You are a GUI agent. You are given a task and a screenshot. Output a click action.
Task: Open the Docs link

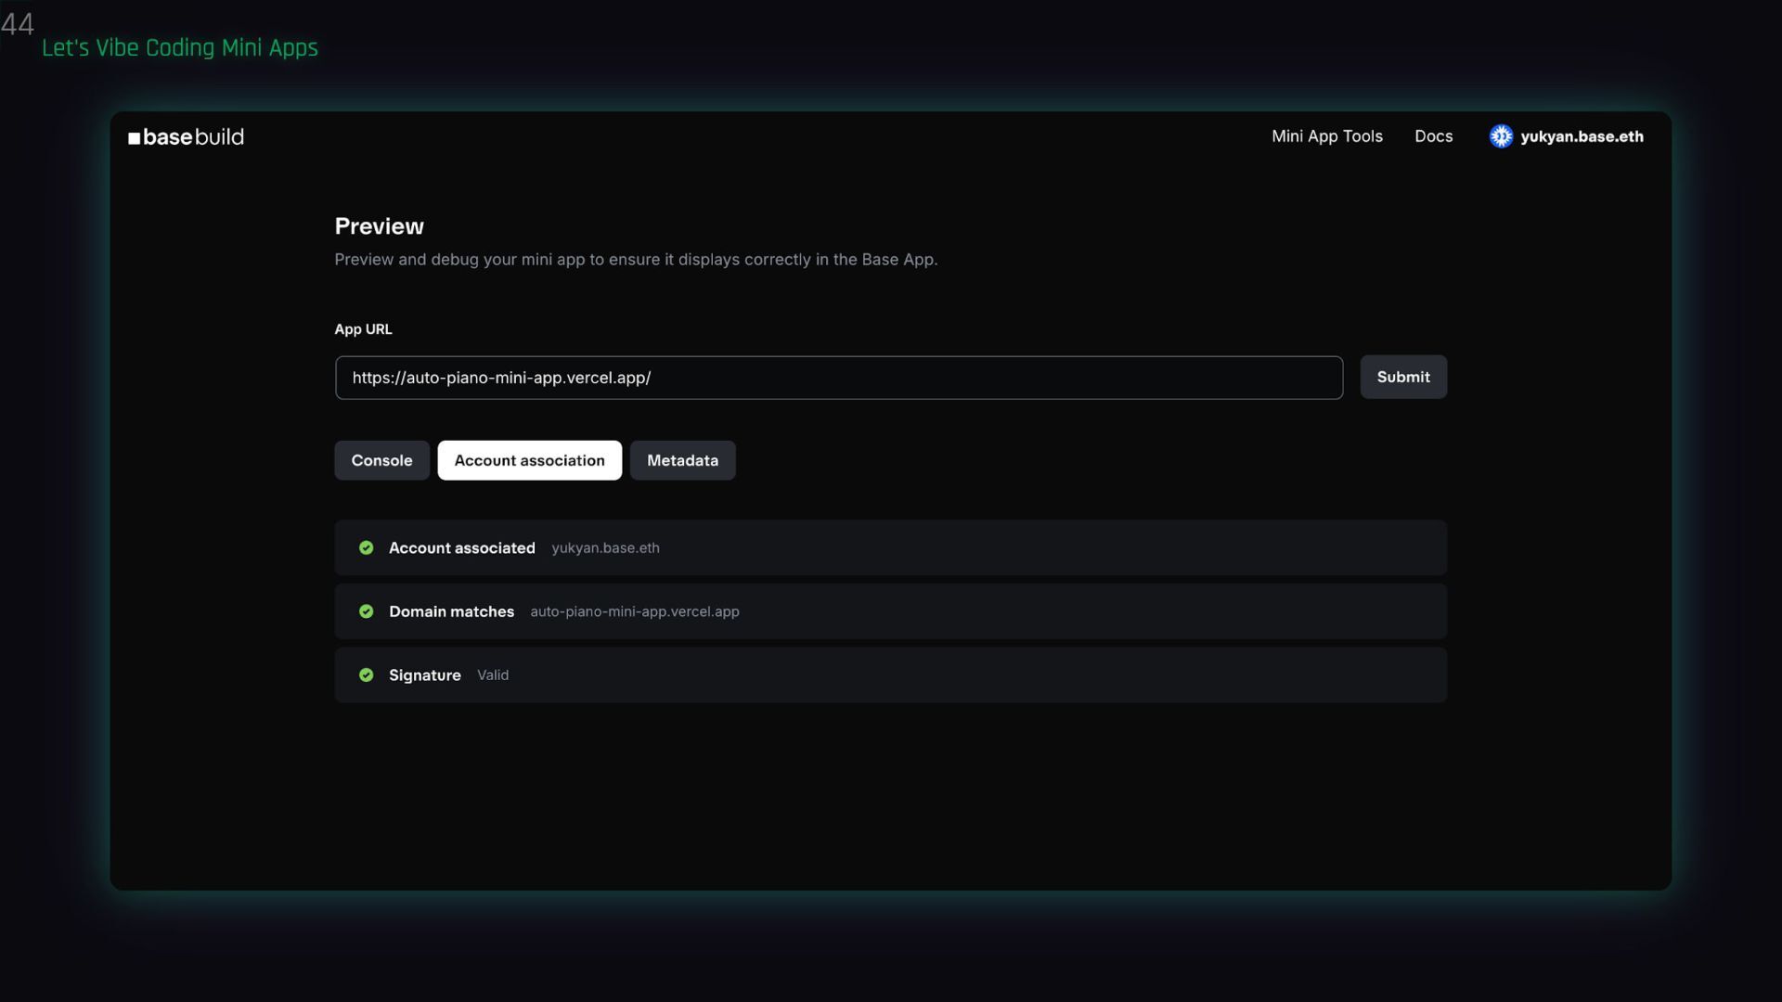click(x=1433, y=136)
